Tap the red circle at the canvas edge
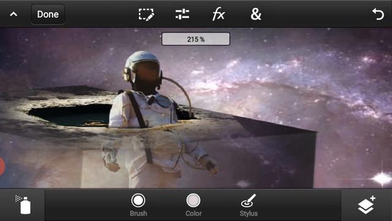392x221 pixels. pos(2,166)
